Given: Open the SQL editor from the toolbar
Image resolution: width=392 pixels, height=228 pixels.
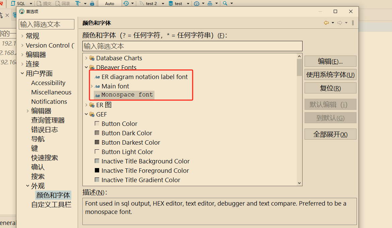Looking at the screenshot, I should click(x=18, y=3).
